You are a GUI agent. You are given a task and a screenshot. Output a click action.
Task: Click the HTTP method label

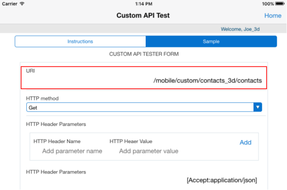[42, 98]
